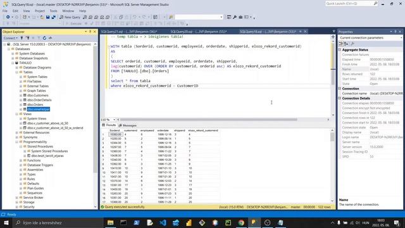Click the Open File icon
Image resolution: width=405 pixels, height=228 pixels.
point(42,17)
